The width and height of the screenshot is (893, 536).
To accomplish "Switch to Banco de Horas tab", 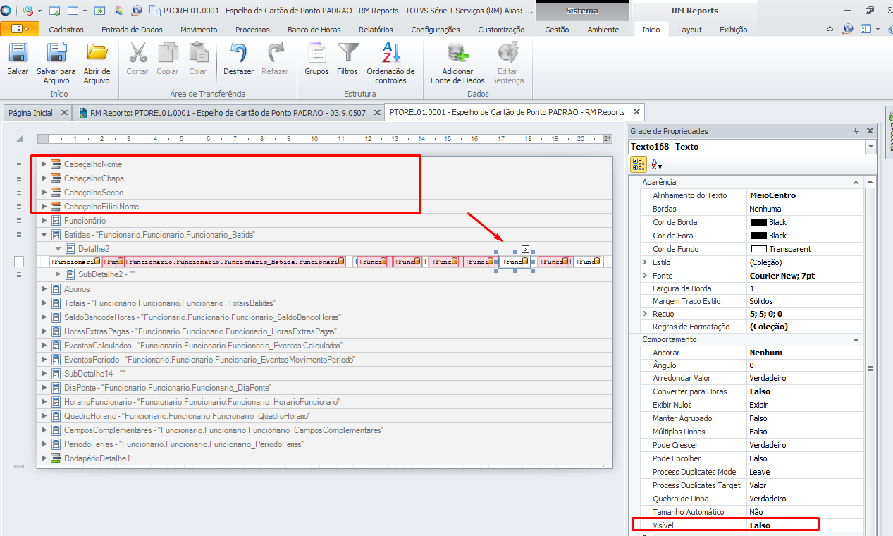I will [314, 30].
